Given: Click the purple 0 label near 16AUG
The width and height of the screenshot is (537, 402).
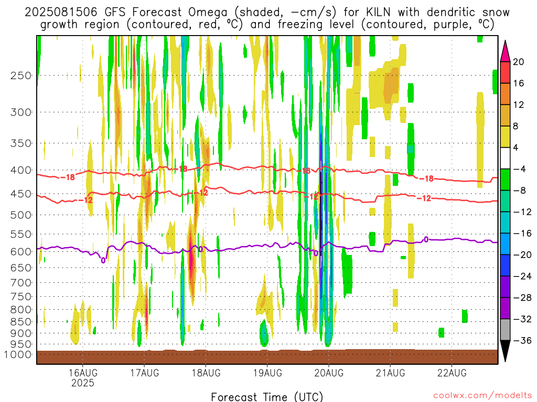Looking at the screenshot, I should point(103,261).
